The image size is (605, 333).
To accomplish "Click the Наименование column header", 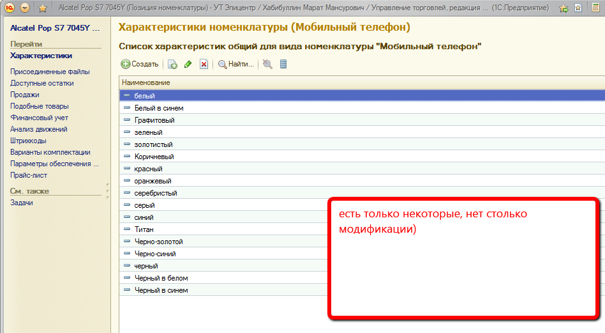I will (x=146, y=83).
